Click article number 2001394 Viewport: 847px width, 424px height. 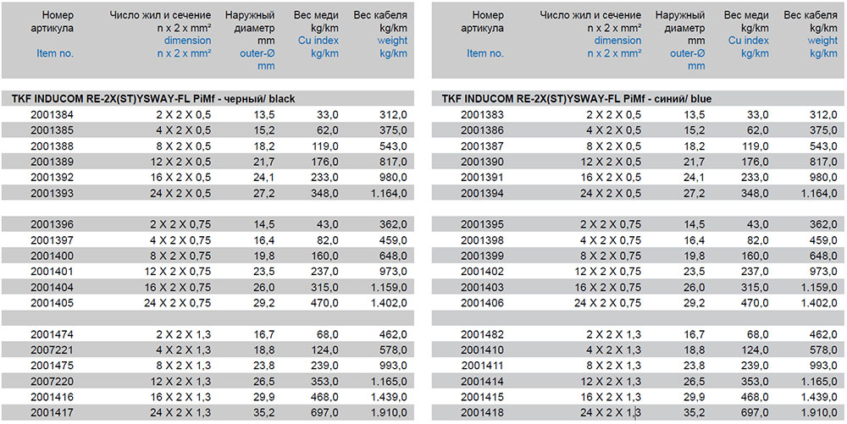point(483,193)
